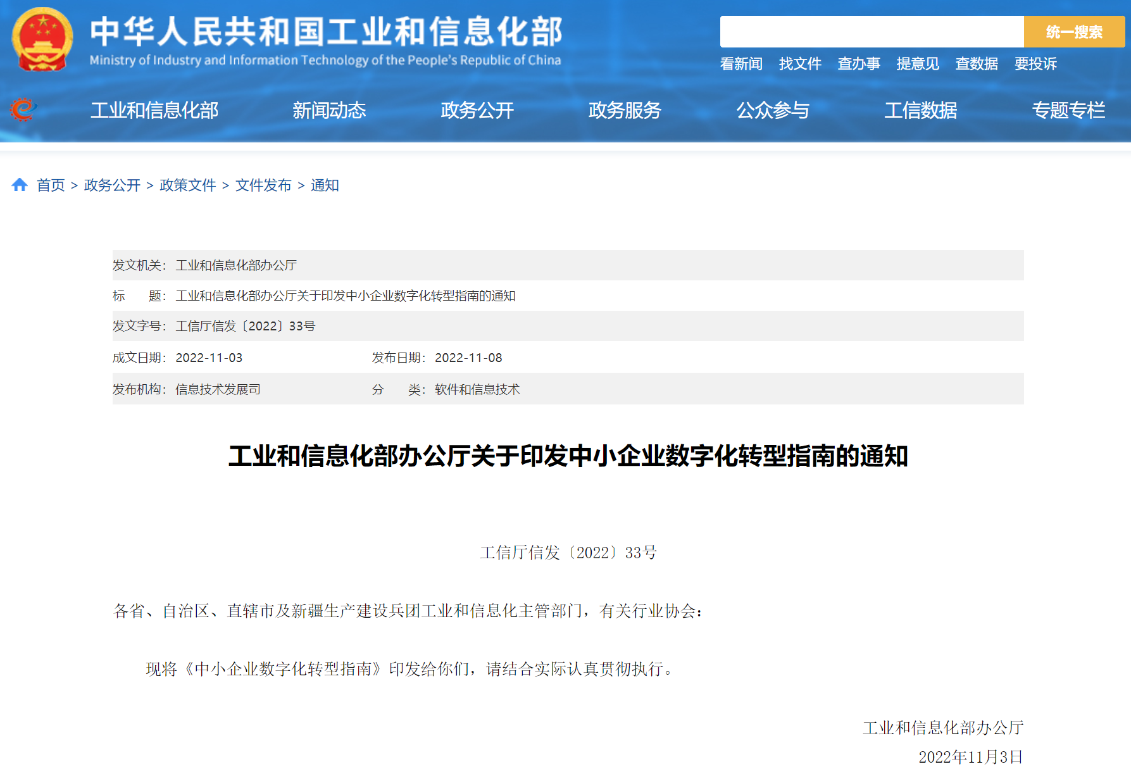Navigate to 通知 in the breadcrumb
This screenshot has width=1131, height=769.
[x=324, y=185]
